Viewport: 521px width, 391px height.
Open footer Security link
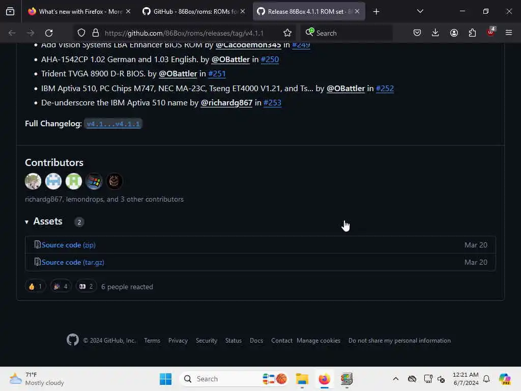pos(207,341)
